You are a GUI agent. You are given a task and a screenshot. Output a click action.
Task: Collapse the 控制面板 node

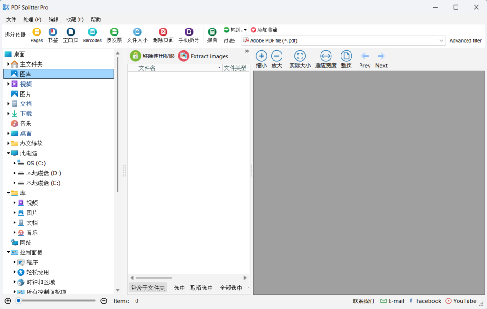(x=8, y=252)
